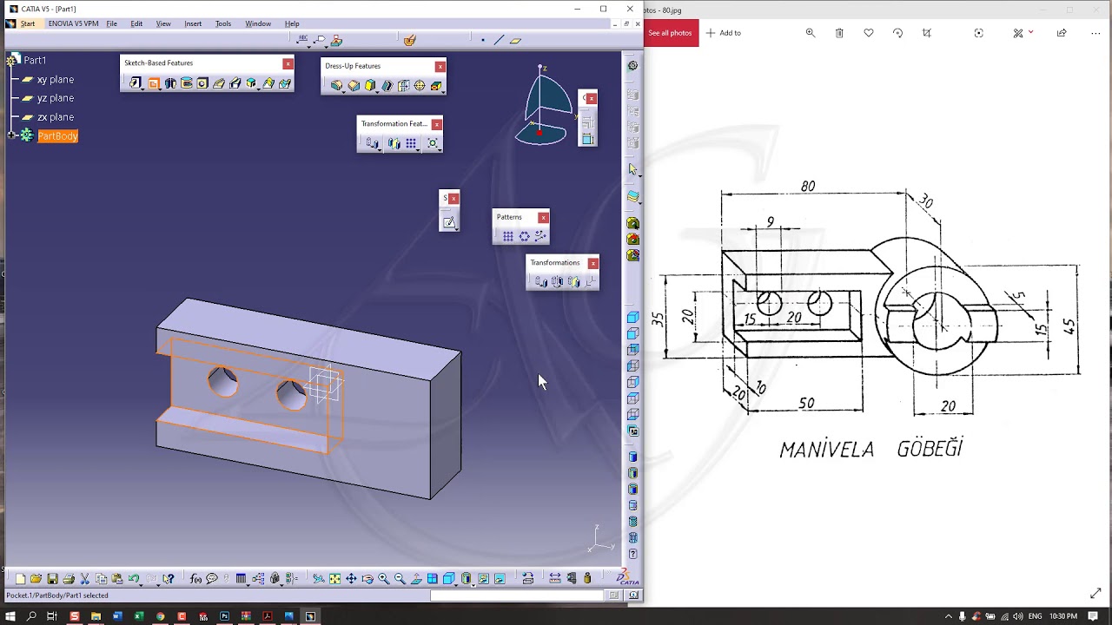Select the Hole tool in Sketch-Based Features
Image resolution: width=1112 pixels, height=625 pixels.
[x=202, y=83]
